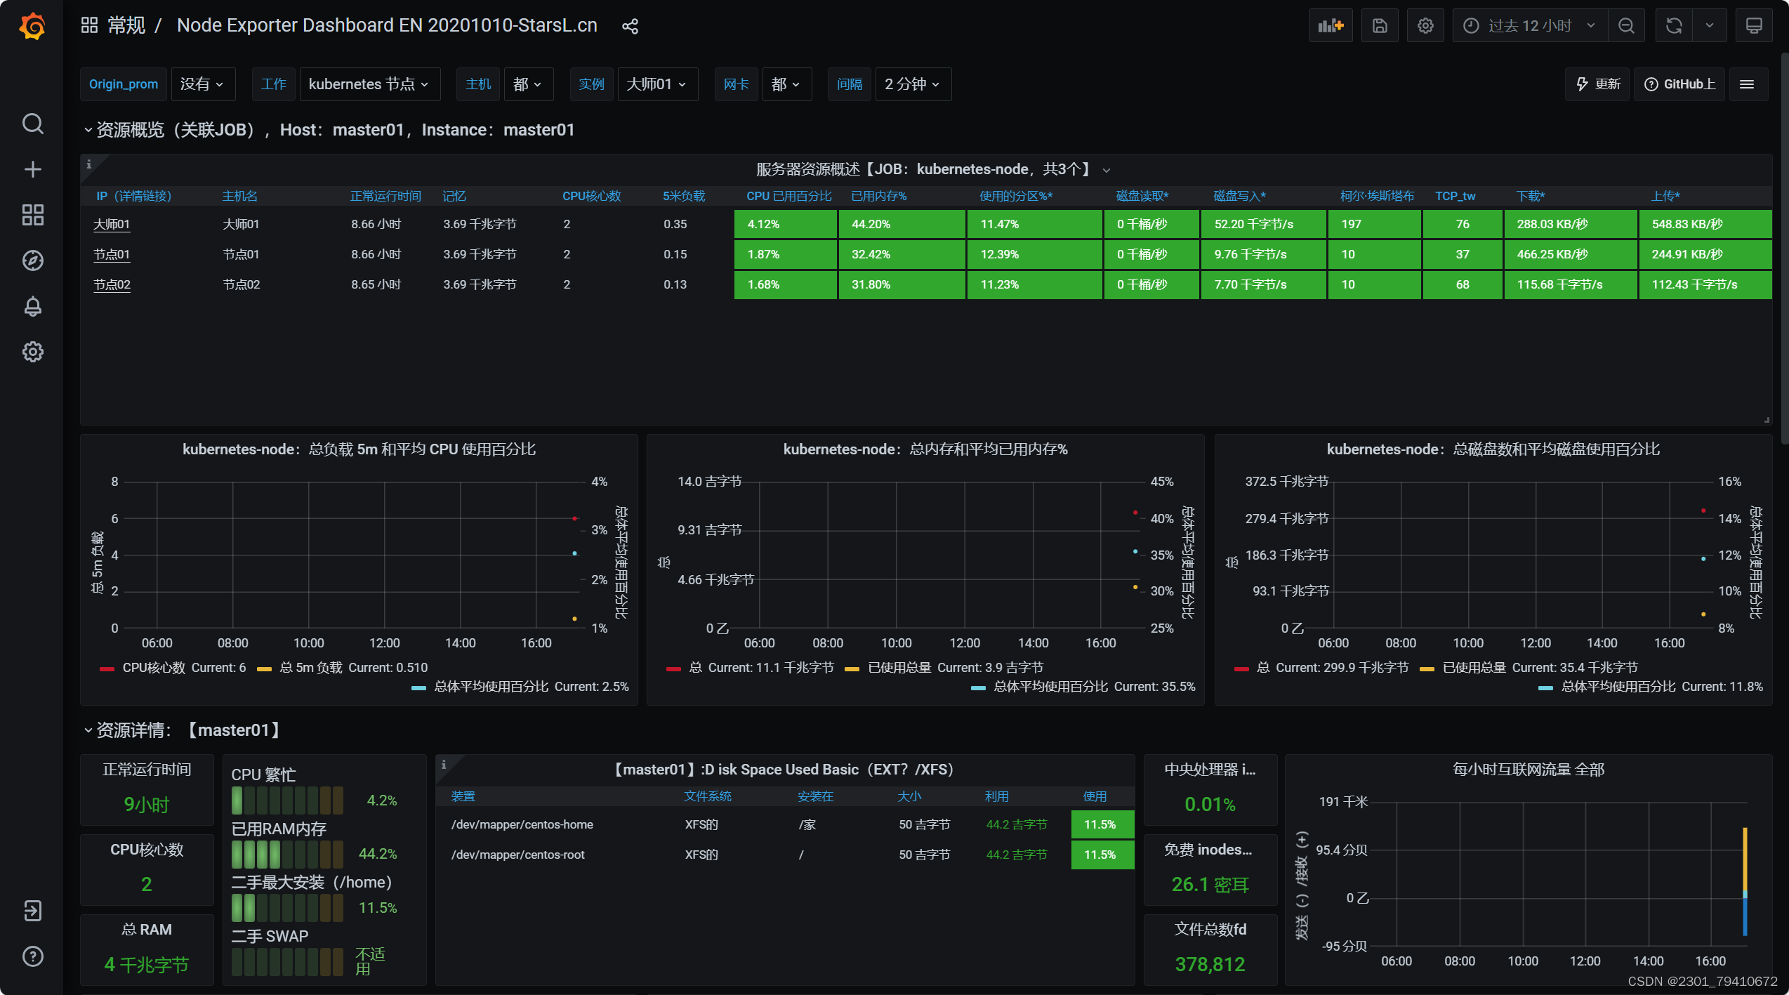The image size is (1789, 995).
Task: Open the kubernetes 节点 job dropdown
Action: pos(369,84)
